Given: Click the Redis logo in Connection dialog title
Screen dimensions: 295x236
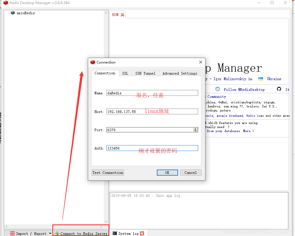Looking at the screenshot, I should pos(93,62).
